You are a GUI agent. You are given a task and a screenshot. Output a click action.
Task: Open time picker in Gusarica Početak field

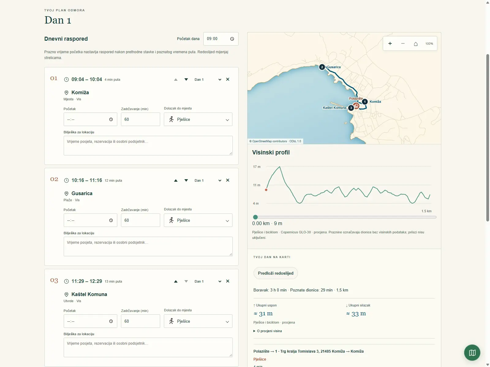(111, 221)
